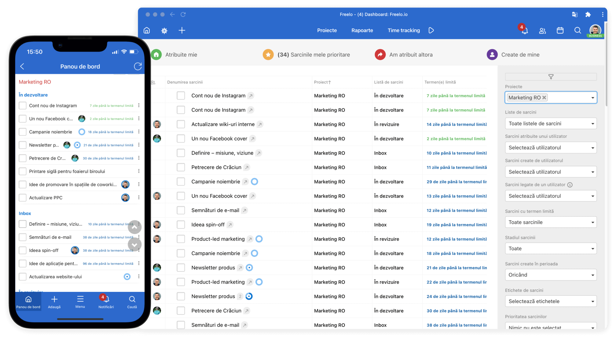Click the plus add icon in desktop toolbar
The width and height of the screenshot is (616, 339).
pos(182,30)
